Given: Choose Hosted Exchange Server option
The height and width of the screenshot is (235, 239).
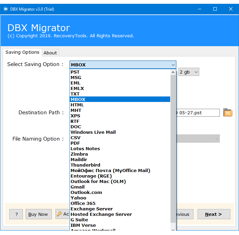Looking at the screenshot, I should point(120,214).
